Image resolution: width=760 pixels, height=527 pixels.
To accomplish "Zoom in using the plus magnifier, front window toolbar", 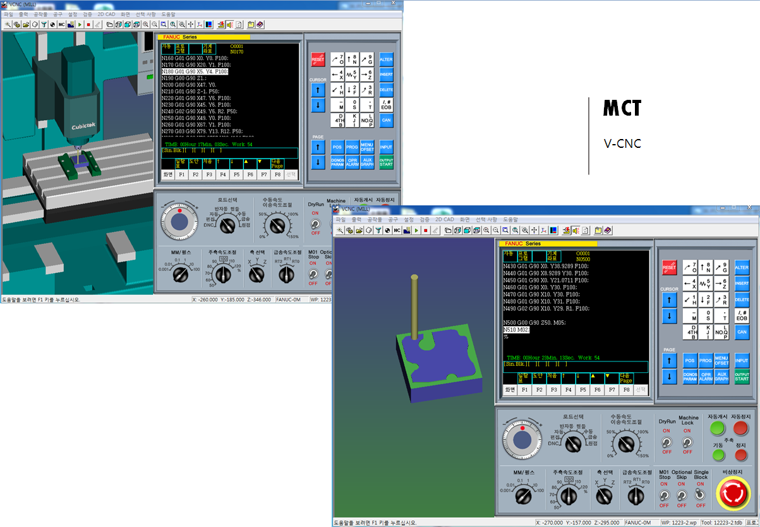I will (486, 230).
